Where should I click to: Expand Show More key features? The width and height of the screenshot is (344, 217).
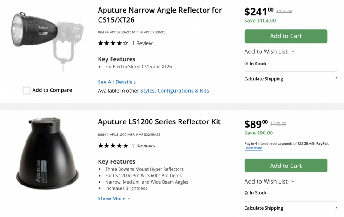[x=114, y=198]
